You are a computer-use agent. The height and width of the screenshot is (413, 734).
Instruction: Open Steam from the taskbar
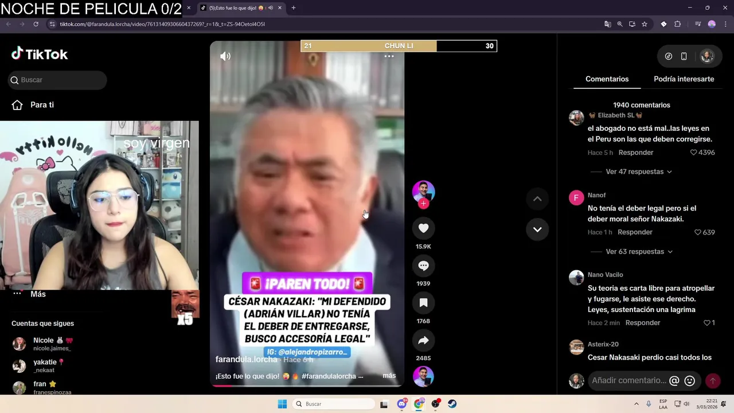click(x=452, y=404)
